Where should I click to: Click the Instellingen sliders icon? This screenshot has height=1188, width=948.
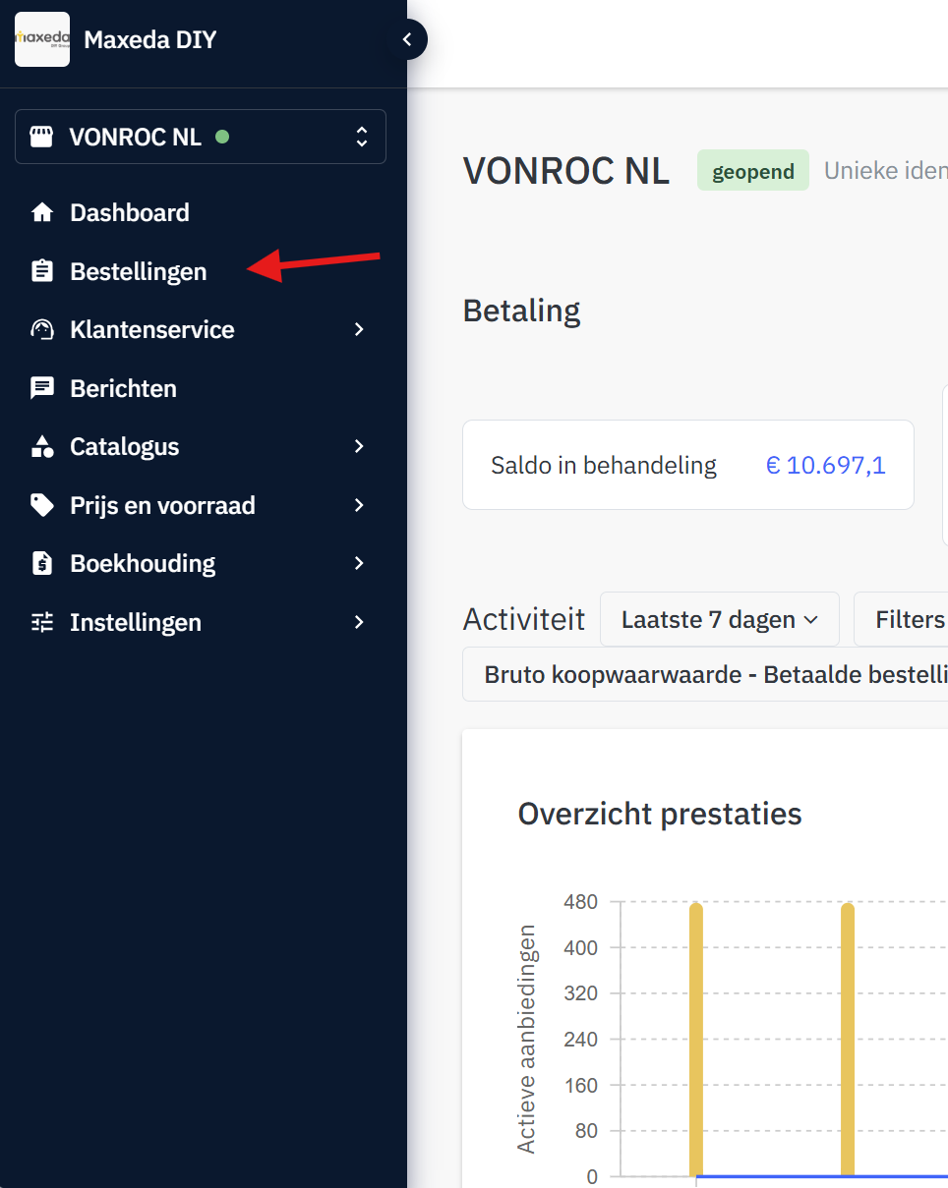point(41,622)
